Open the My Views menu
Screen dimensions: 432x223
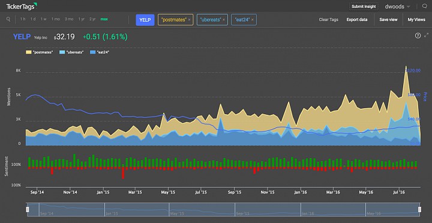coord(416,20)
